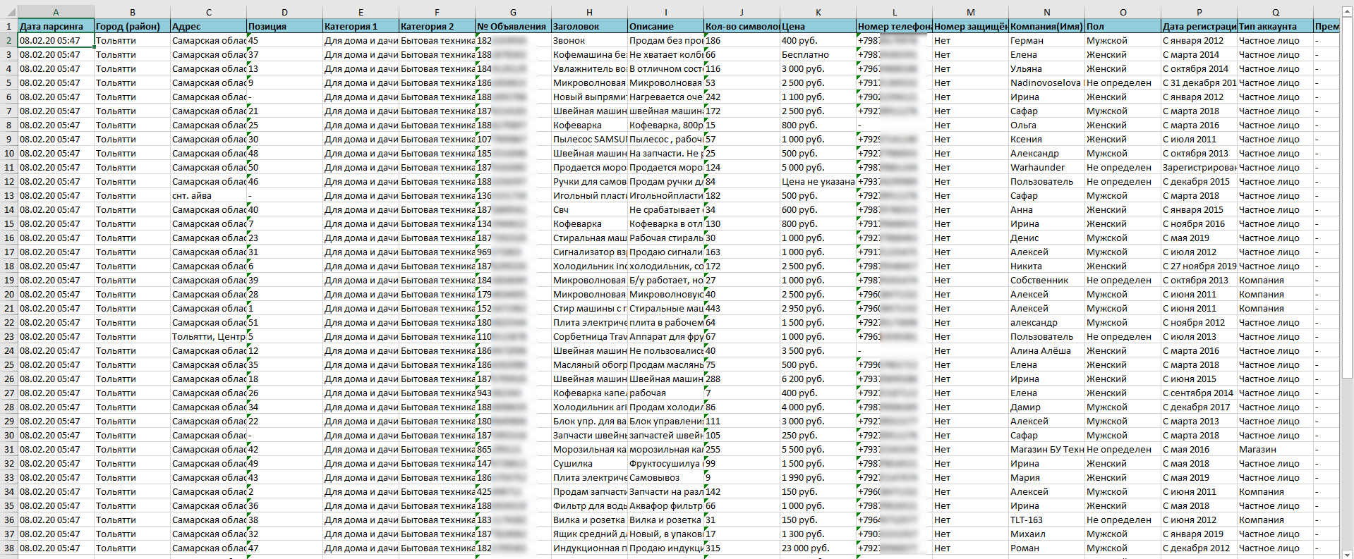
Task: Select row 38 header
Action: pos(8,548)
